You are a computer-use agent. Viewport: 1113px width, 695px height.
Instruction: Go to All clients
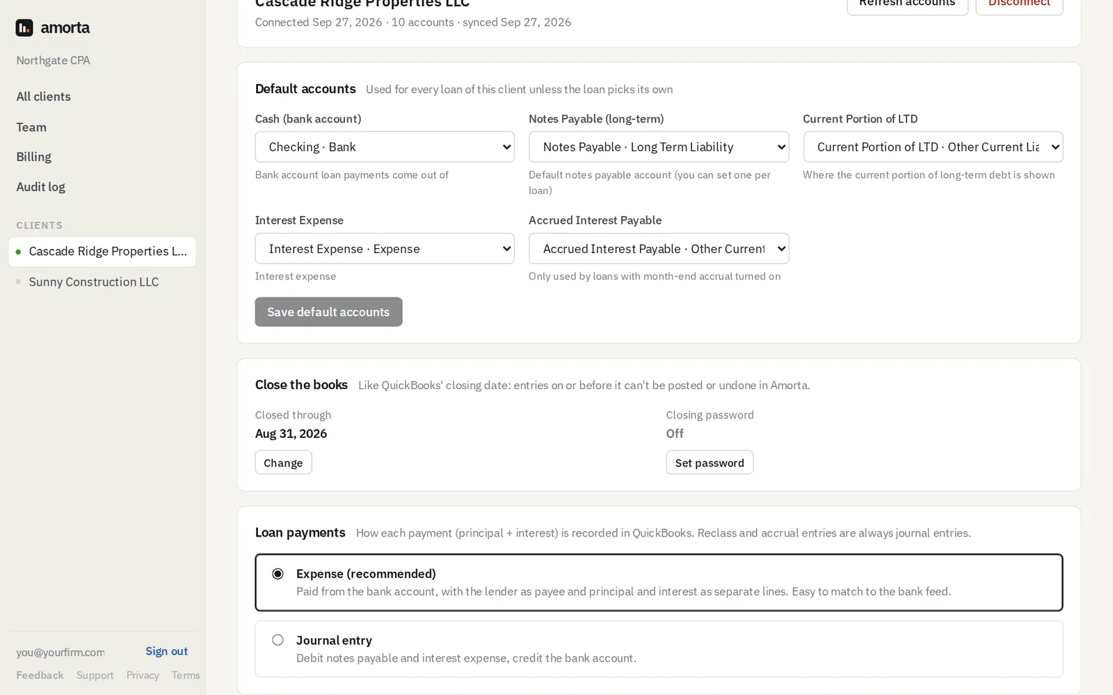tap(44, 97)
